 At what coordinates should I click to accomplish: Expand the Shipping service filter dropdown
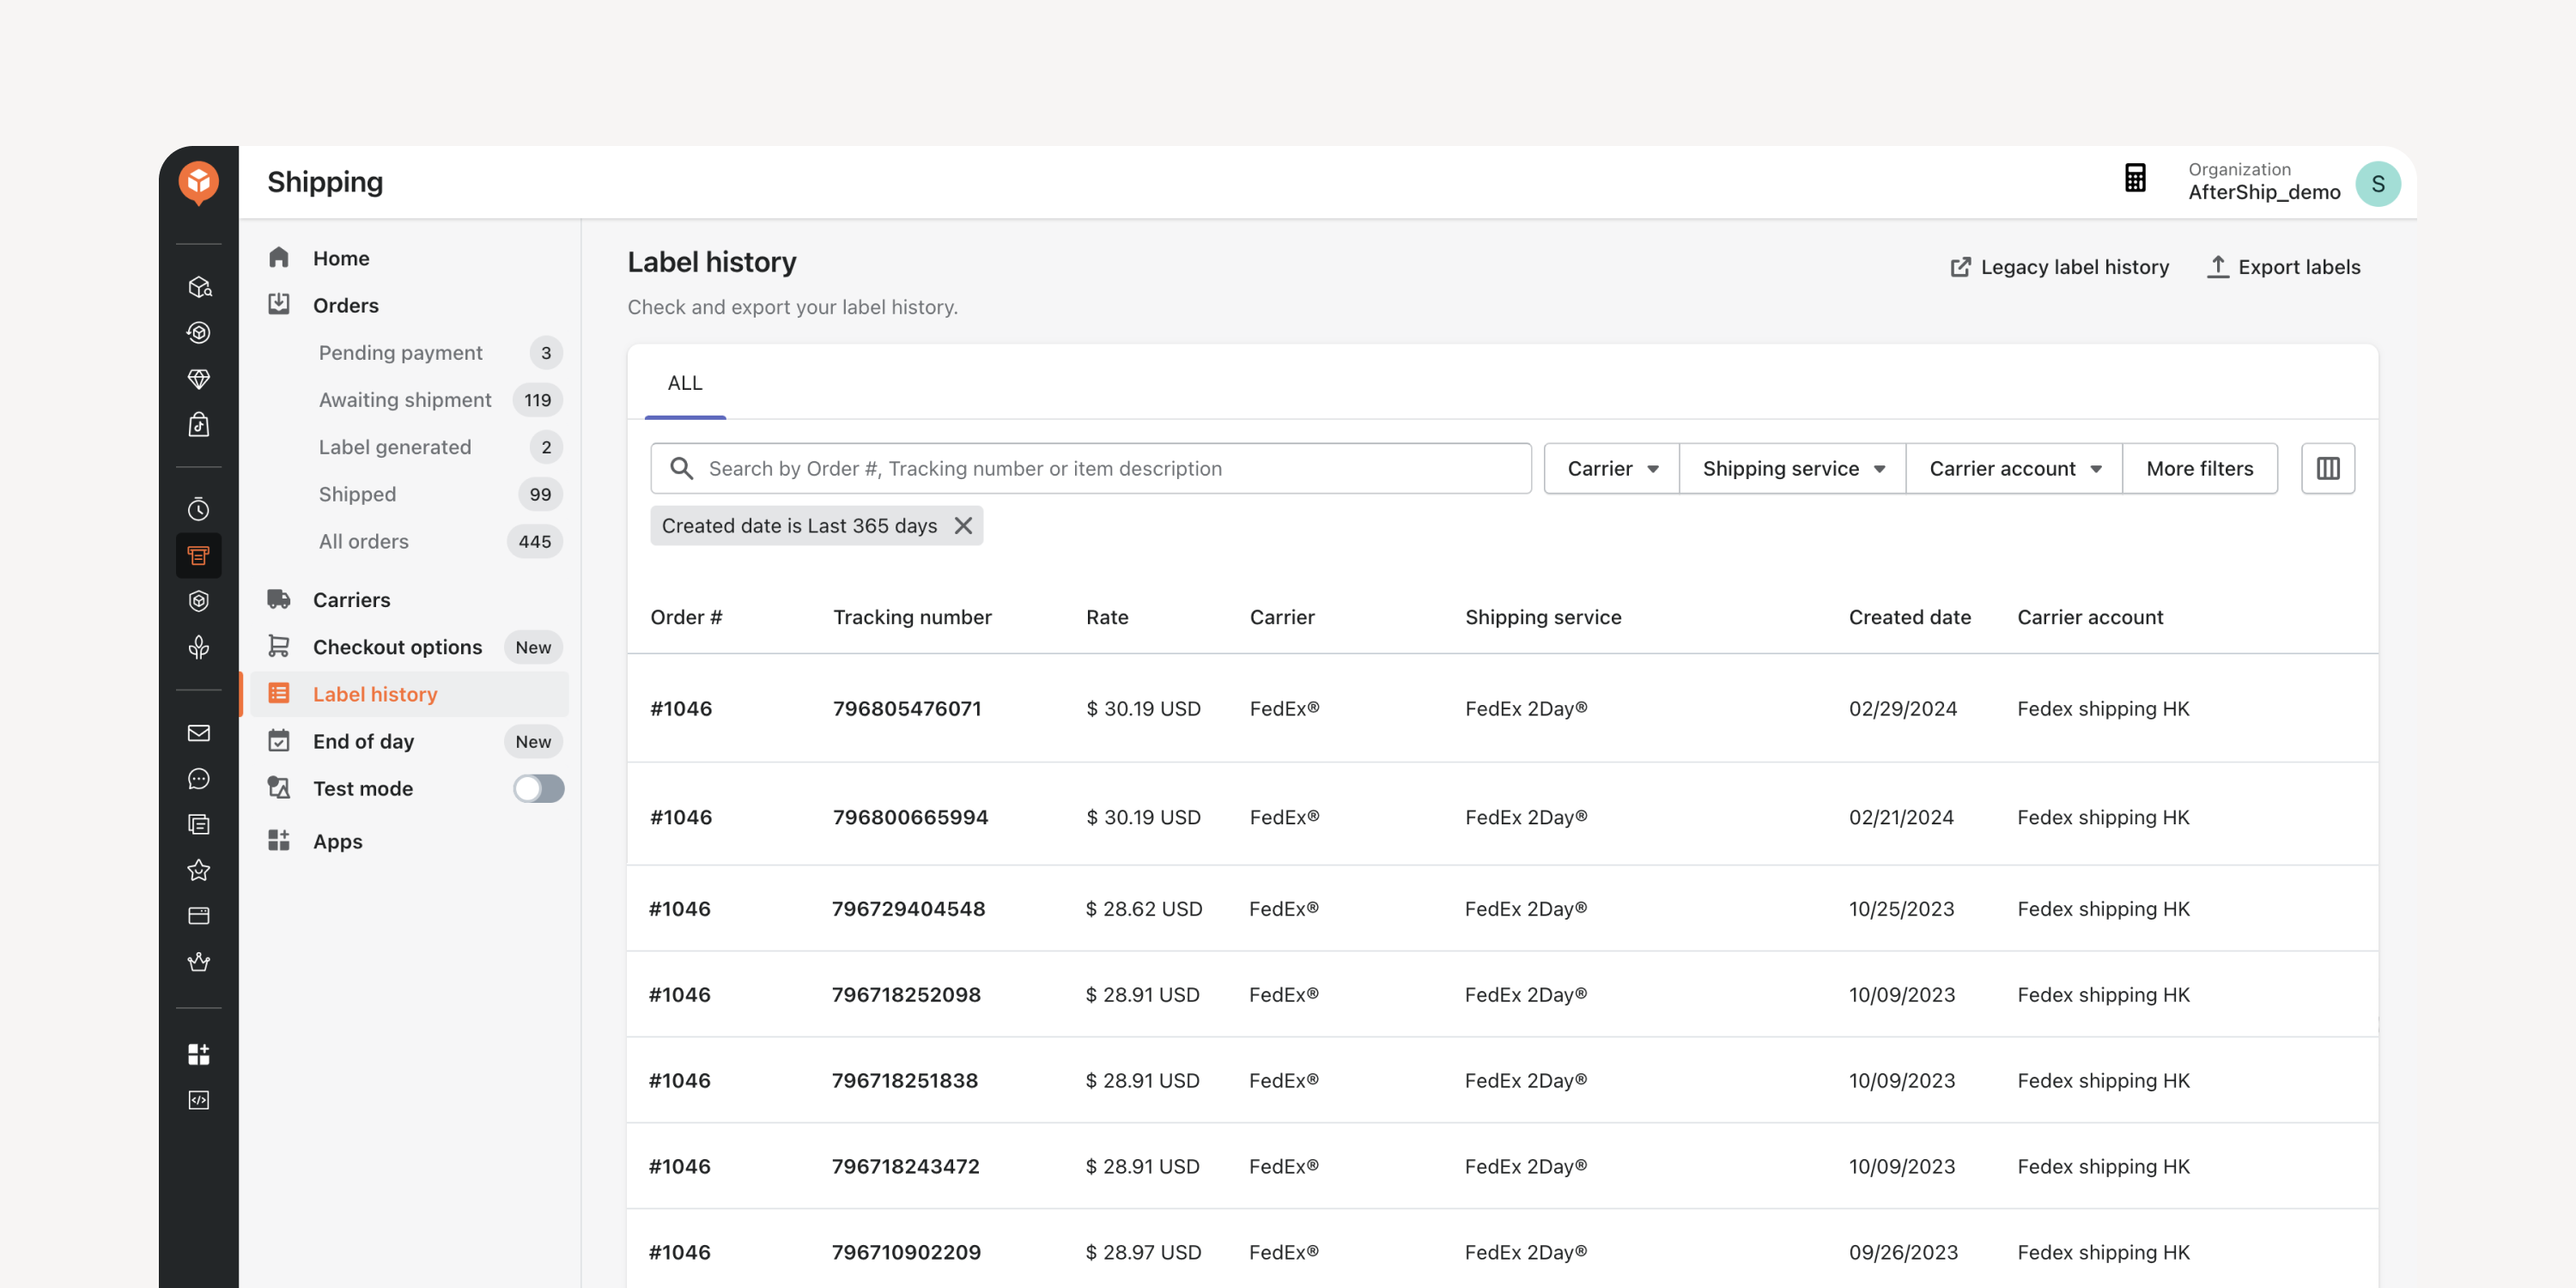click(x=1792, y=468)
